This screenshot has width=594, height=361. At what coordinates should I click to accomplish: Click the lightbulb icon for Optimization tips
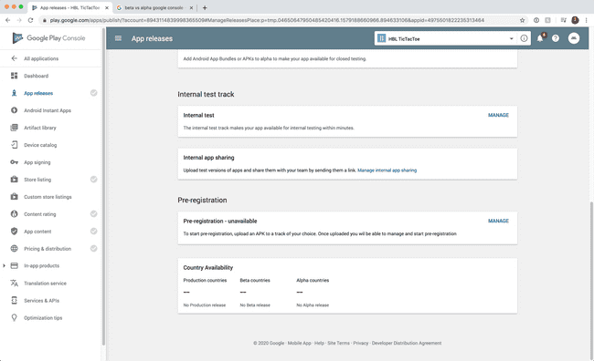click(15, 317)
